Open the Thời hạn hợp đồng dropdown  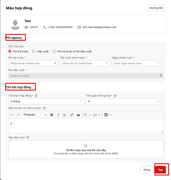tap(46, 101)
